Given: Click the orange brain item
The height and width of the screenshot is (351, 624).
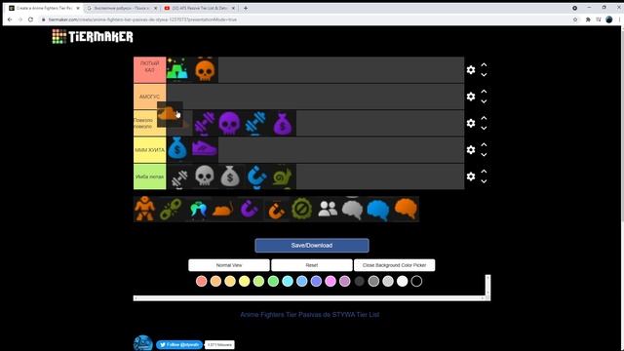Looking at the screenshot, I should pos(406,209).
